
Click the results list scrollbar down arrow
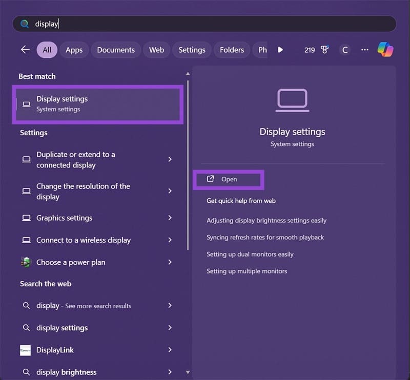point(188,372)
